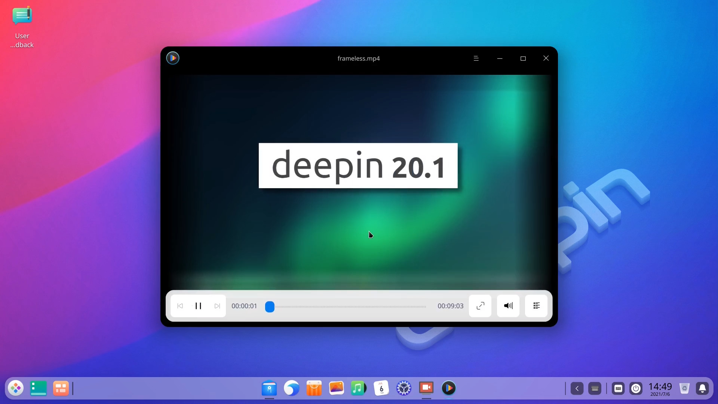Toggle the onscreen keyboard from the tray
718x404 pixels.
[618, 389]
